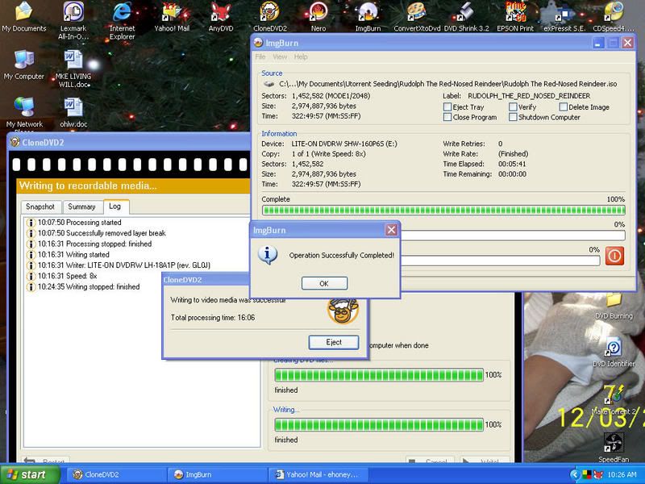Open the ConvertXtoDvd desktop shortcut

[417, 16]
